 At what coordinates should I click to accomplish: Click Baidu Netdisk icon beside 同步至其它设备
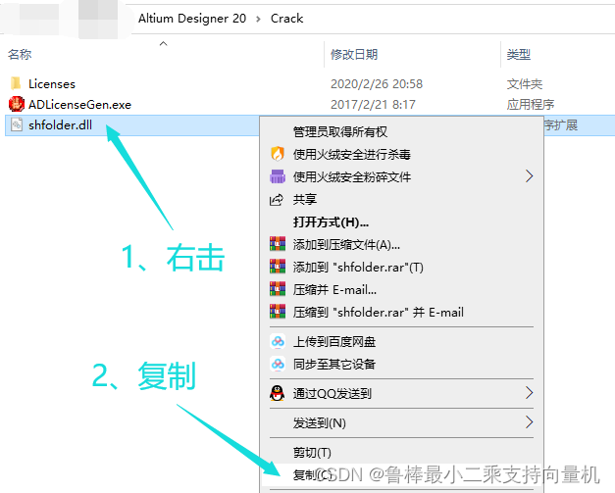tap(278, 365)
